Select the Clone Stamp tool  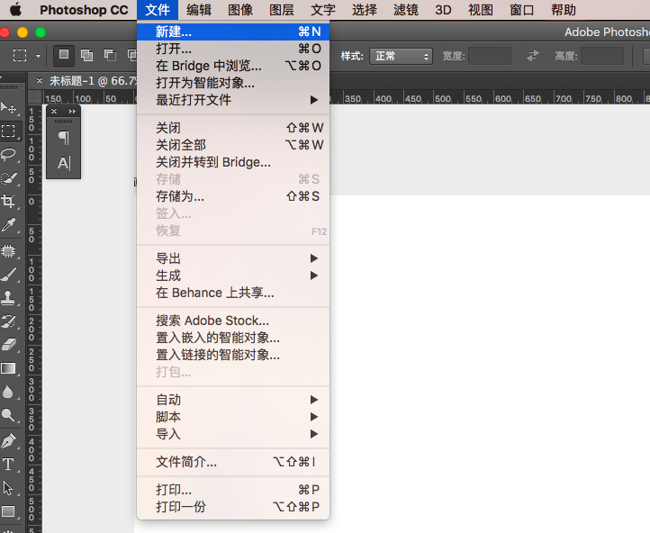tap(8, 297)
